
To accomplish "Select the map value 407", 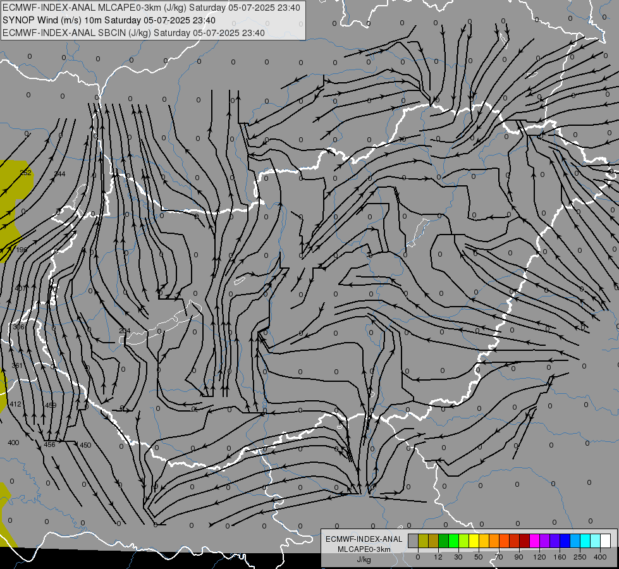I will (x=20, y=288).
